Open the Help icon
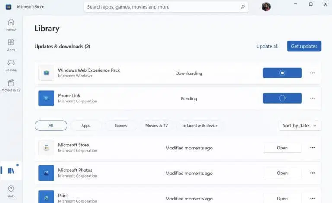332x203 pixels. [11, 189]
